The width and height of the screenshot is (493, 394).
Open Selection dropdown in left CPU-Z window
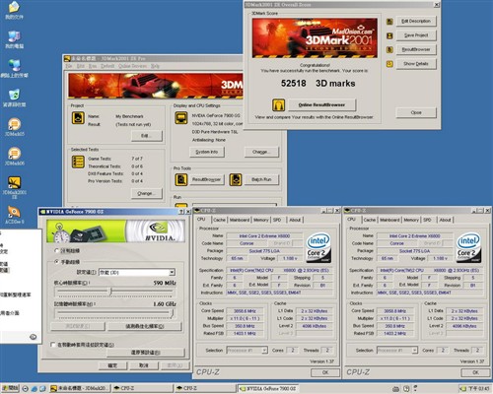(x=247, y=351)
